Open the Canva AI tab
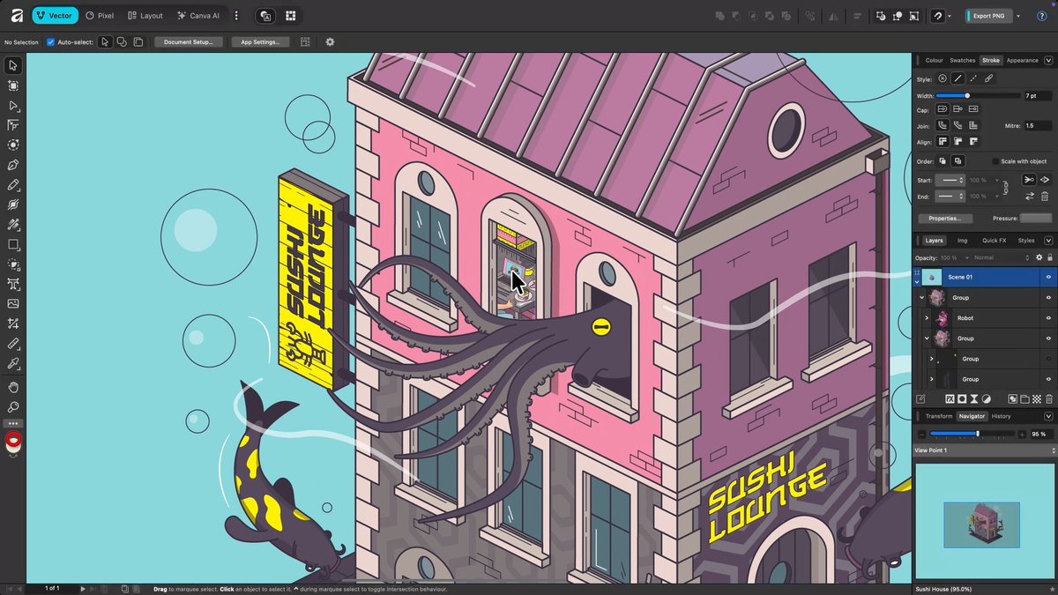The image size is (1058, 595). 198,16
